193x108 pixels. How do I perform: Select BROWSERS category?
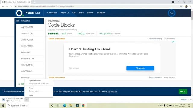click(x=26, y=52)
